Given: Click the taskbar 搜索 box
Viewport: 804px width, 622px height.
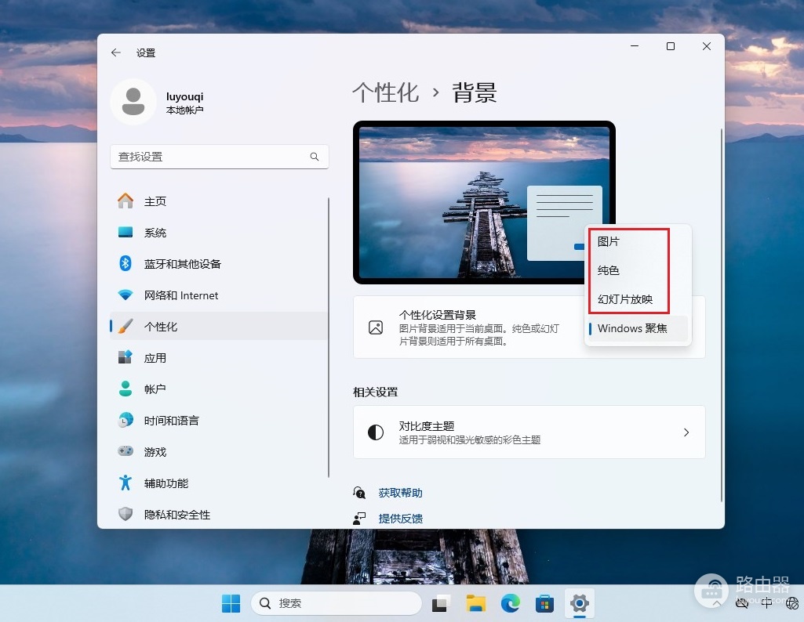Looking at the screenshot, I should (336, 603).
